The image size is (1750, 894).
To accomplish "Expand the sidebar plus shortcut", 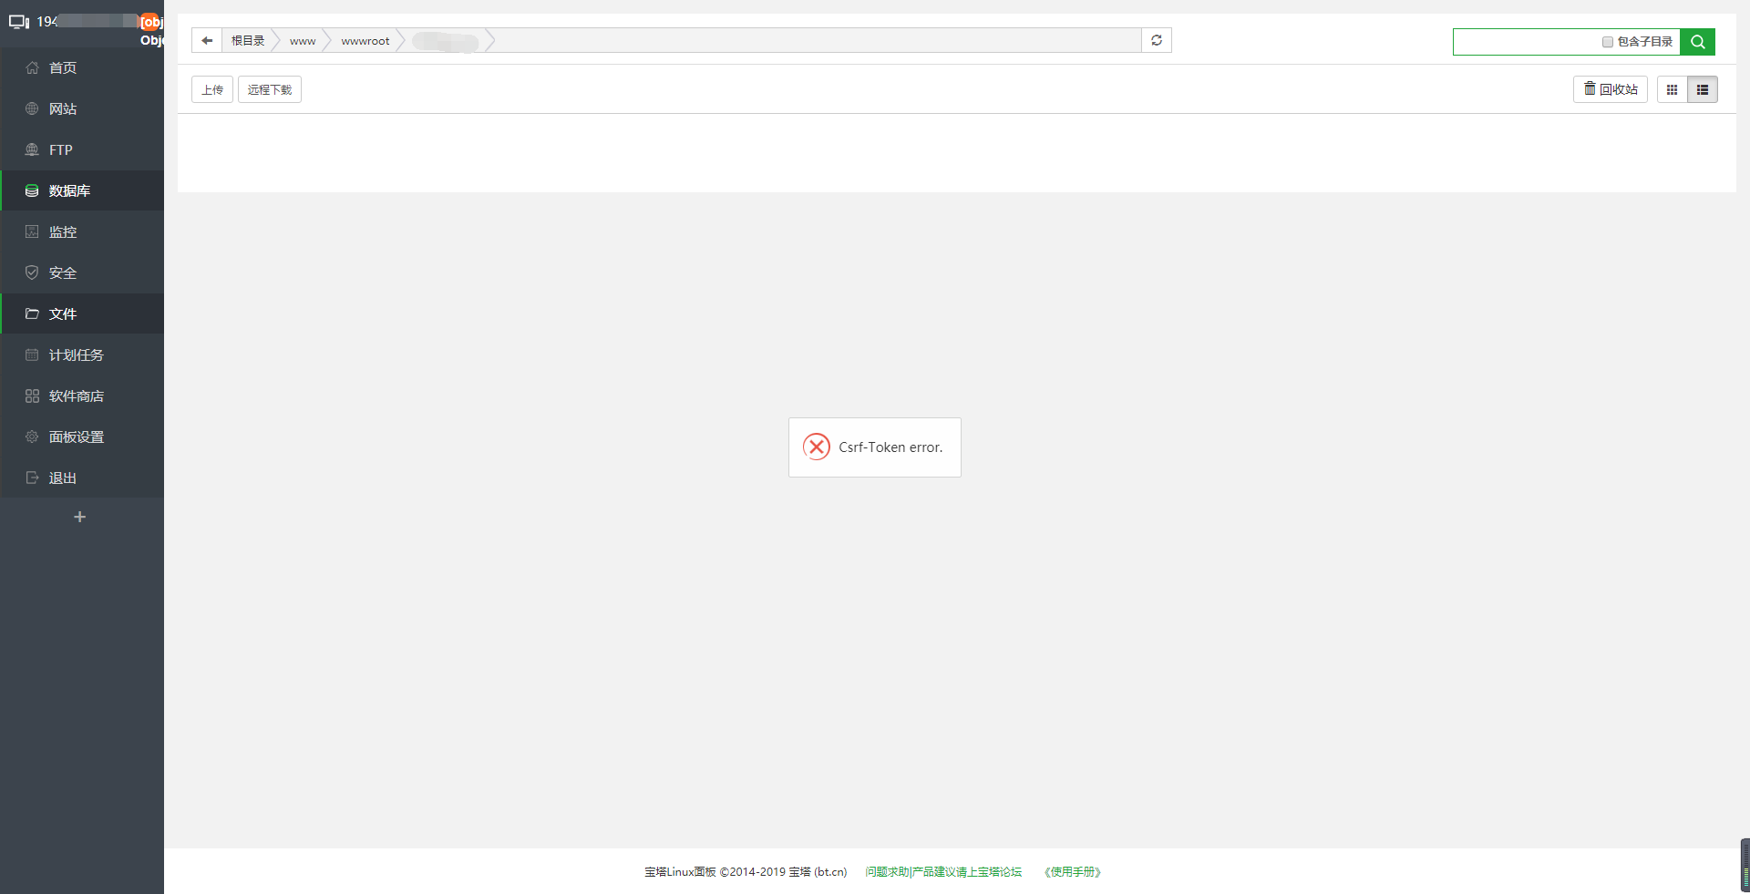I will click(79, 517).
